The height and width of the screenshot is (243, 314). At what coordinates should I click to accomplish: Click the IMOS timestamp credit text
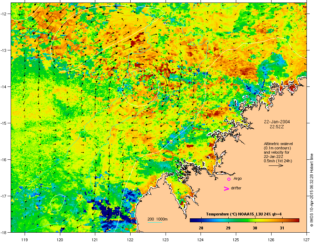(312, 190)
